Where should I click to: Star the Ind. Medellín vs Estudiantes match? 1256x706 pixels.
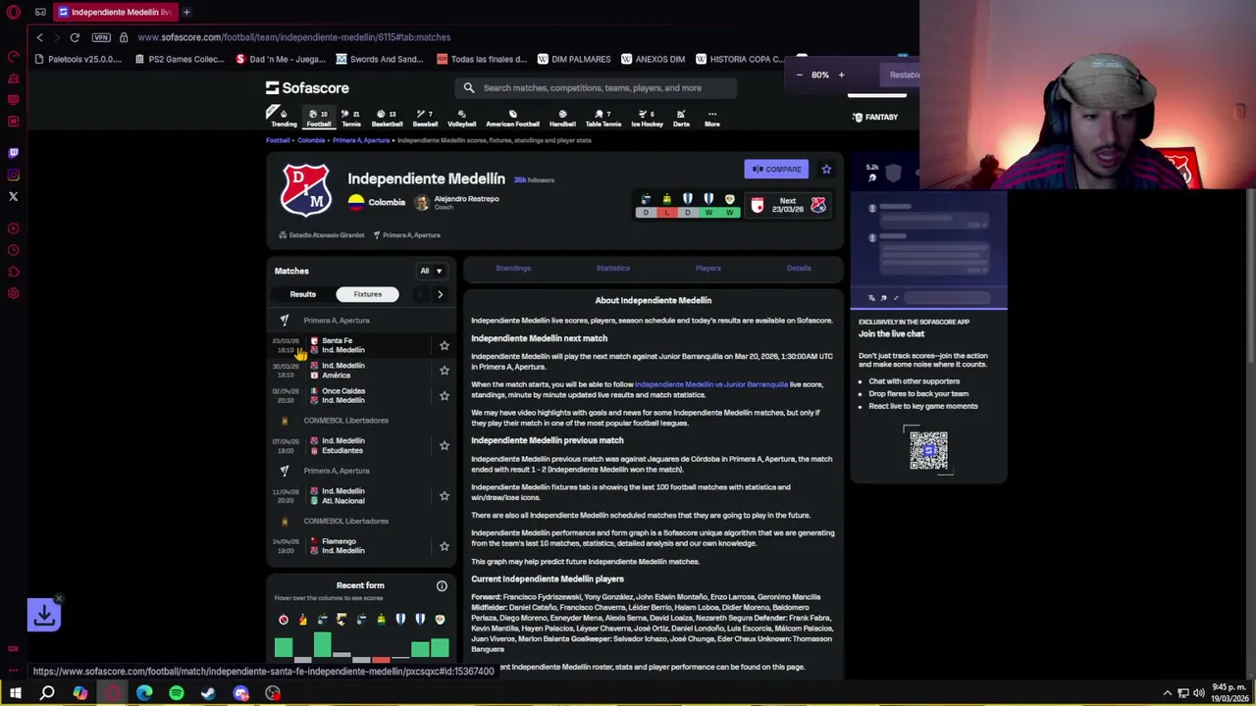click(x=445, y=445)
